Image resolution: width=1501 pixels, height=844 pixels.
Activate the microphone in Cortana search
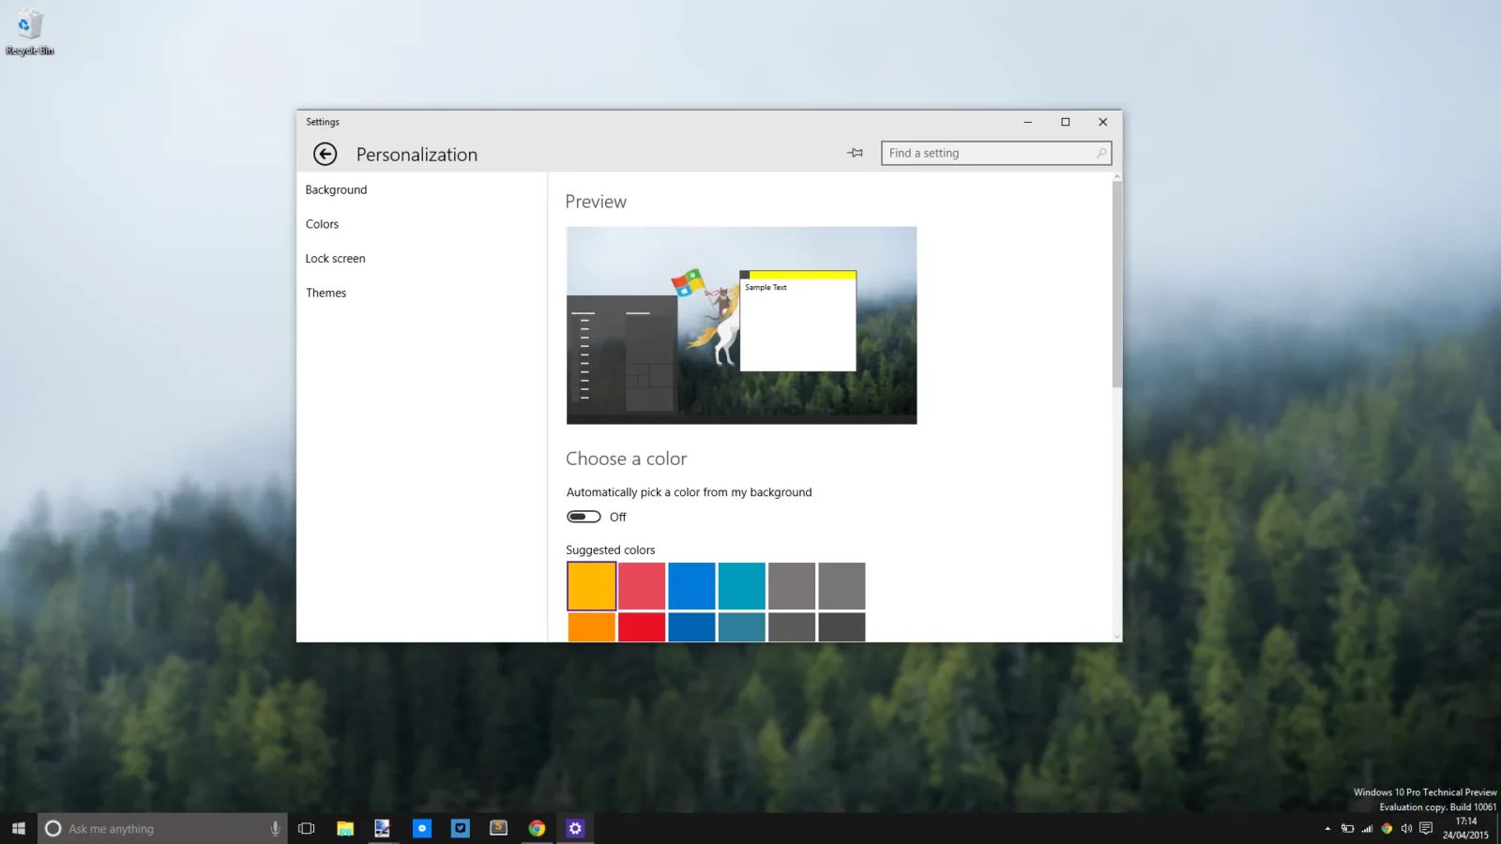[x=275, y=828]
